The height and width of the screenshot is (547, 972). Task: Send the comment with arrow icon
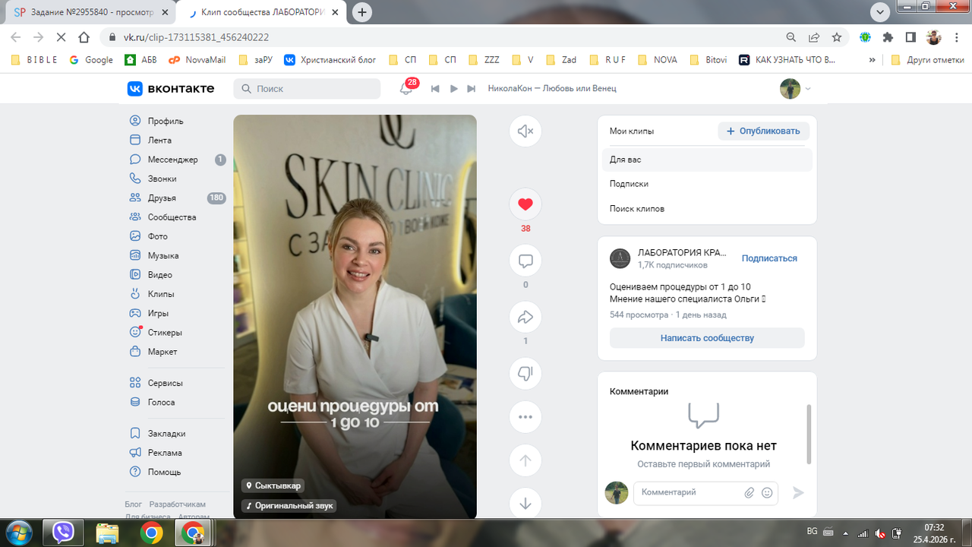point(798,492)
